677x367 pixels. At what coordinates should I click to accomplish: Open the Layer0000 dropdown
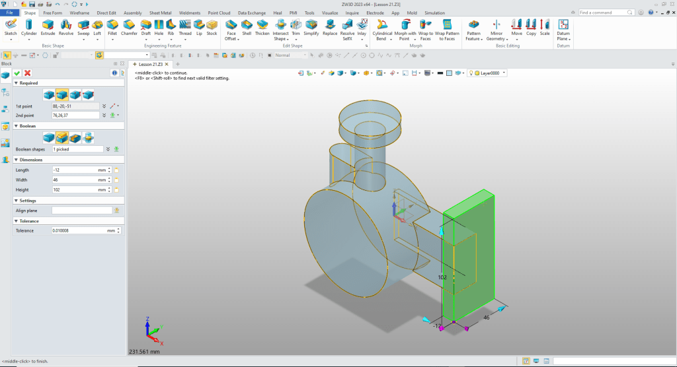pos(504,73)
